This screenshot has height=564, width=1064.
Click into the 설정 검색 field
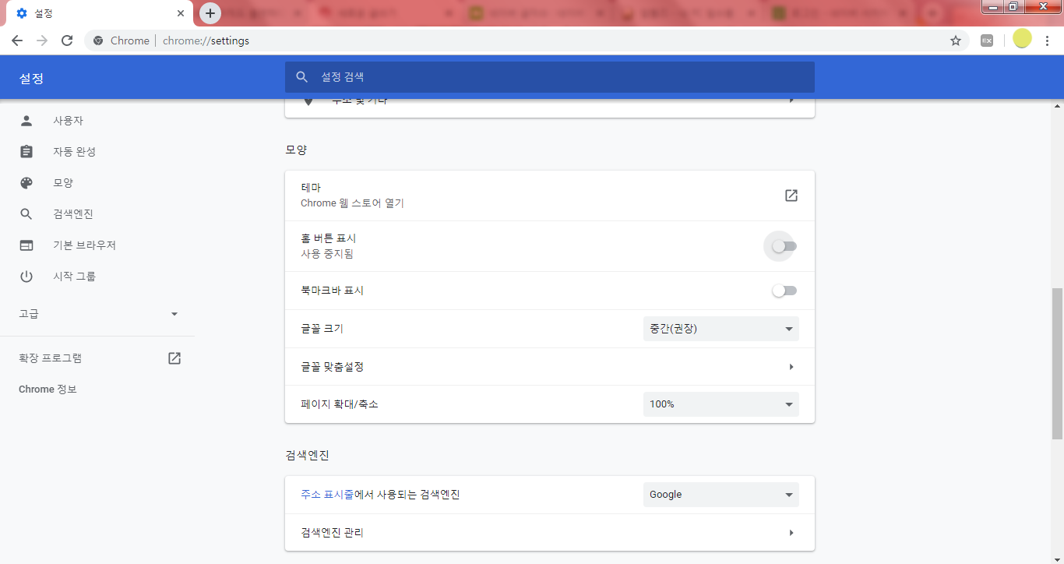(550, 77)
